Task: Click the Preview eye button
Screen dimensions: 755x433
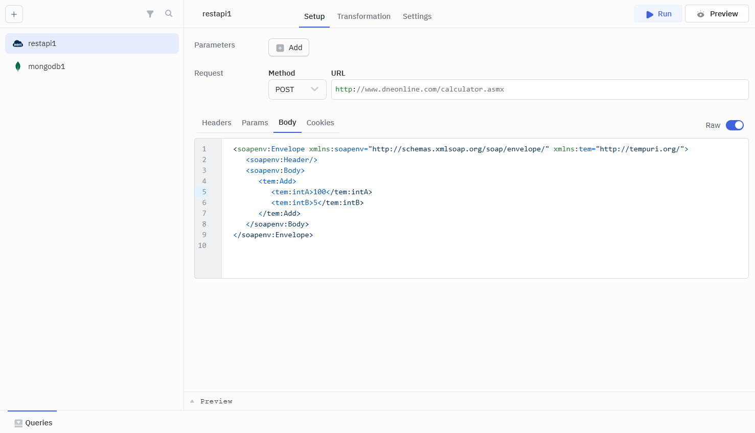Action: tap(717, 14)
